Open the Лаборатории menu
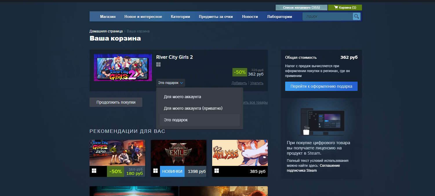 click(280, 17)
